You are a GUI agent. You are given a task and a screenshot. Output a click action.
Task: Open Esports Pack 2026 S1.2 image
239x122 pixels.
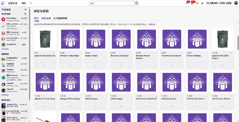tap(45, 39)
